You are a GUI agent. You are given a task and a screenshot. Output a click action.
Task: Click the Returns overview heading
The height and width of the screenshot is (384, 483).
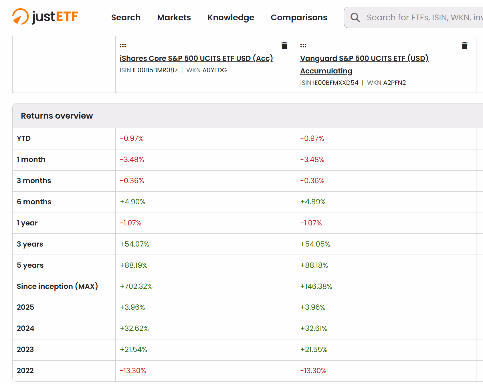click(57, 116)
